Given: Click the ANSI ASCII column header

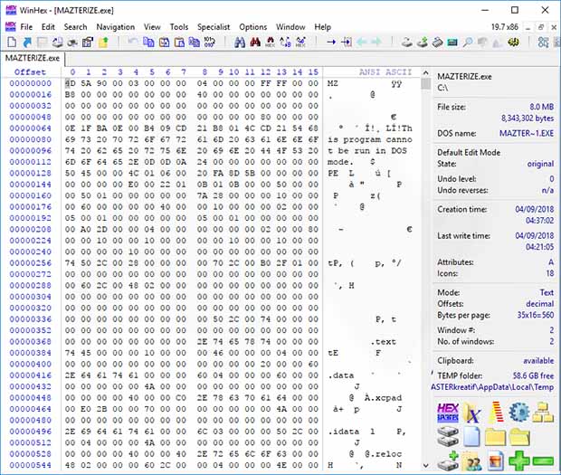Looking at the screenshot, I should click(385, 71).
